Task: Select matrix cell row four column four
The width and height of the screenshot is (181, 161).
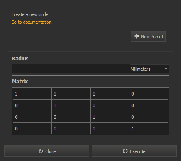Action: (x=149, y=128)
